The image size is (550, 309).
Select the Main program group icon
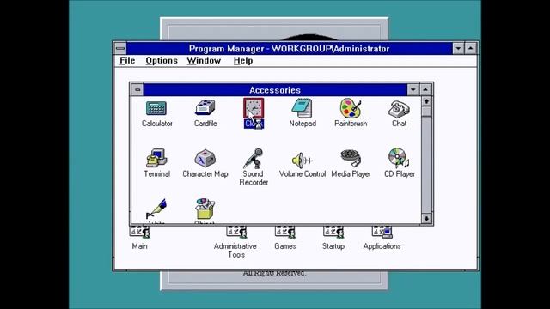click(x=139, y=232)
